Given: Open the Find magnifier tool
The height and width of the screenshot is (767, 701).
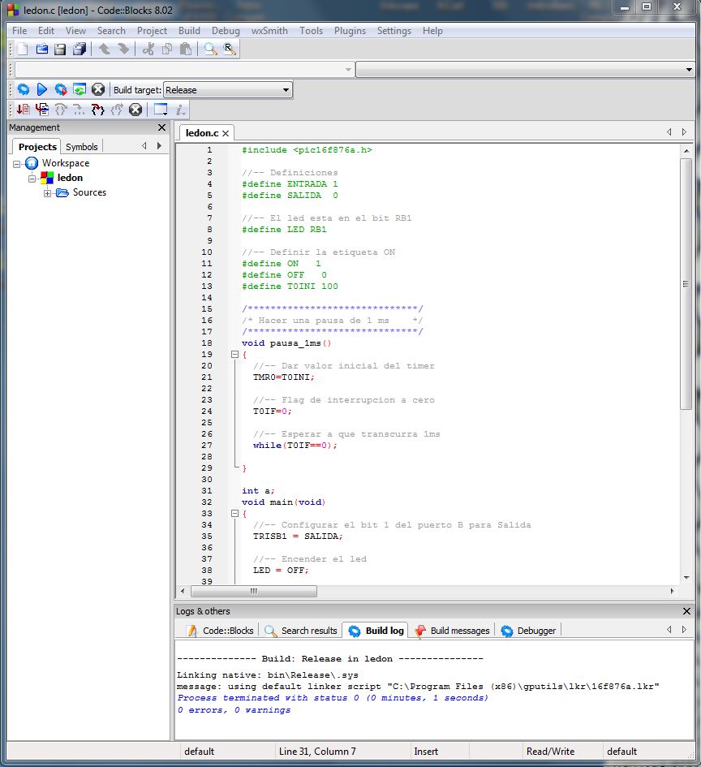Looking at the screenshot, I should [210, 50].
